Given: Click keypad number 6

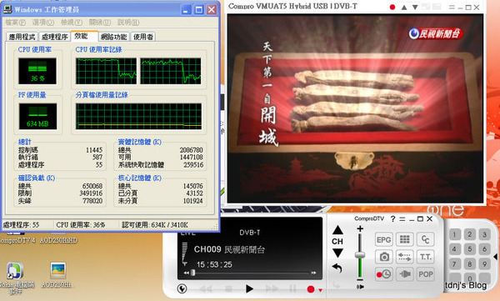Looking at the screenshot, I should pos(484,248).
